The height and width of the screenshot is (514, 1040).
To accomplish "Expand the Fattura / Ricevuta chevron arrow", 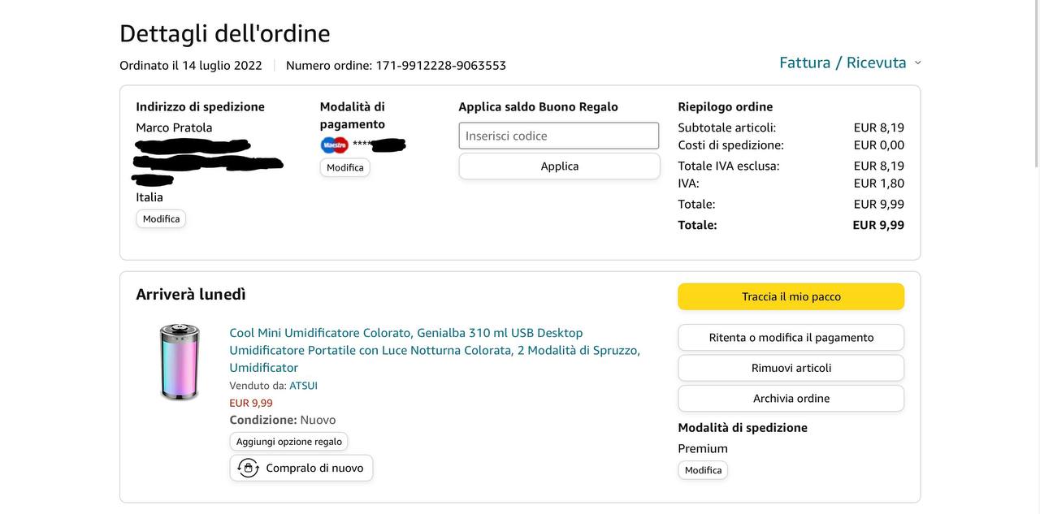I will pyautogui.click(x=917, y=63).
